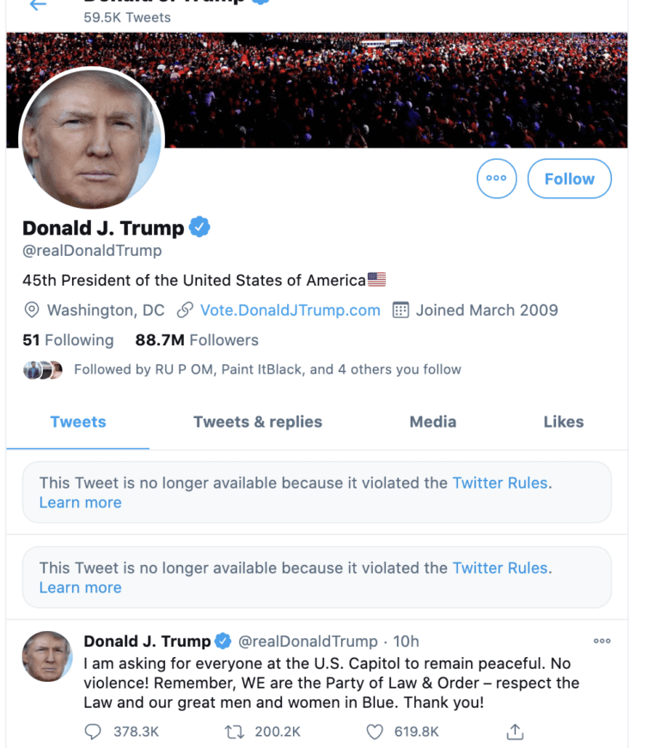660x748 pixels.
Task: Click the Follow button
Action: click(569, 179)
